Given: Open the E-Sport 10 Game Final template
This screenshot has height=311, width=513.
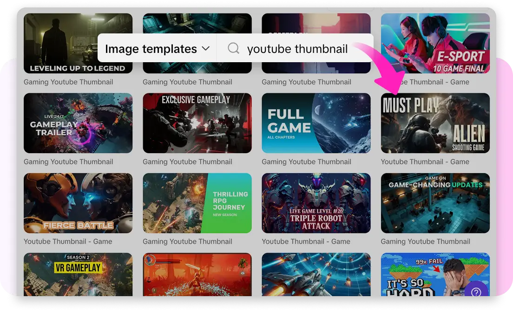Looking at the screenshot, I should 435,43.
